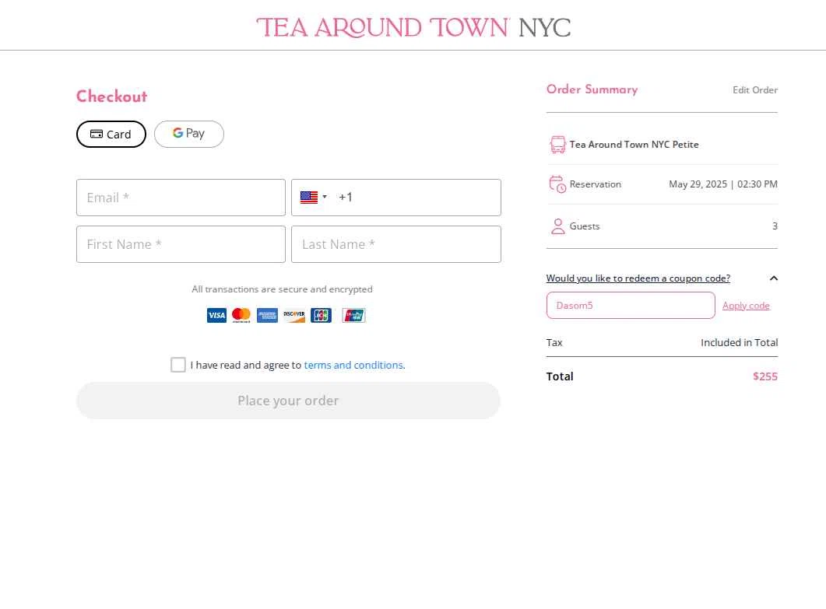Viewport: 826px width, 609px height.
Task: Open the terms and conditions link
Action: point(354,365)
